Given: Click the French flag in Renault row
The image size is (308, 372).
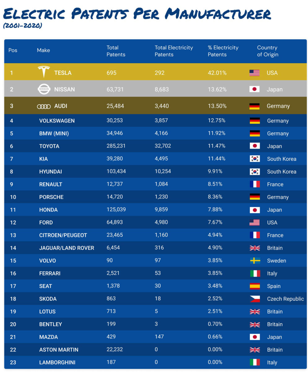Looking at the screenshot, I should tap(255, 184).
